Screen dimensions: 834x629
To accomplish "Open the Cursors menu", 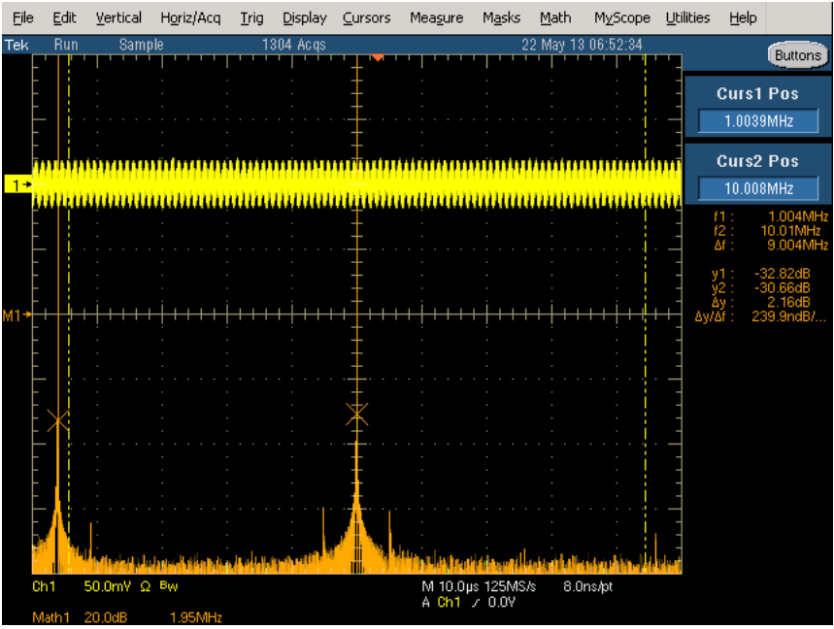I will (366, 18).
